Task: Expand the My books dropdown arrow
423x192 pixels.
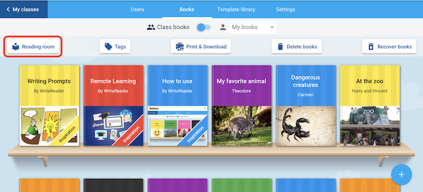Action: 272,28
